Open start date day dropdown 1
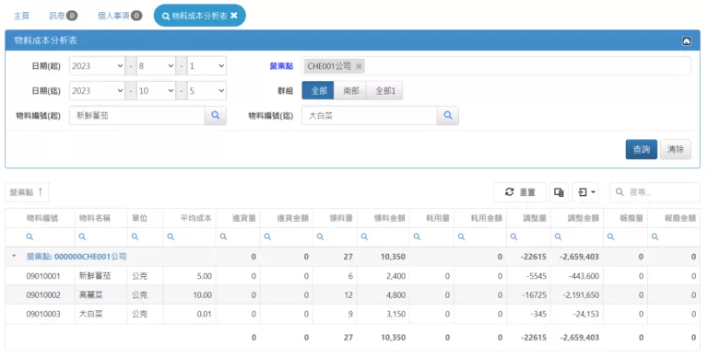 (x=206, y=66)
